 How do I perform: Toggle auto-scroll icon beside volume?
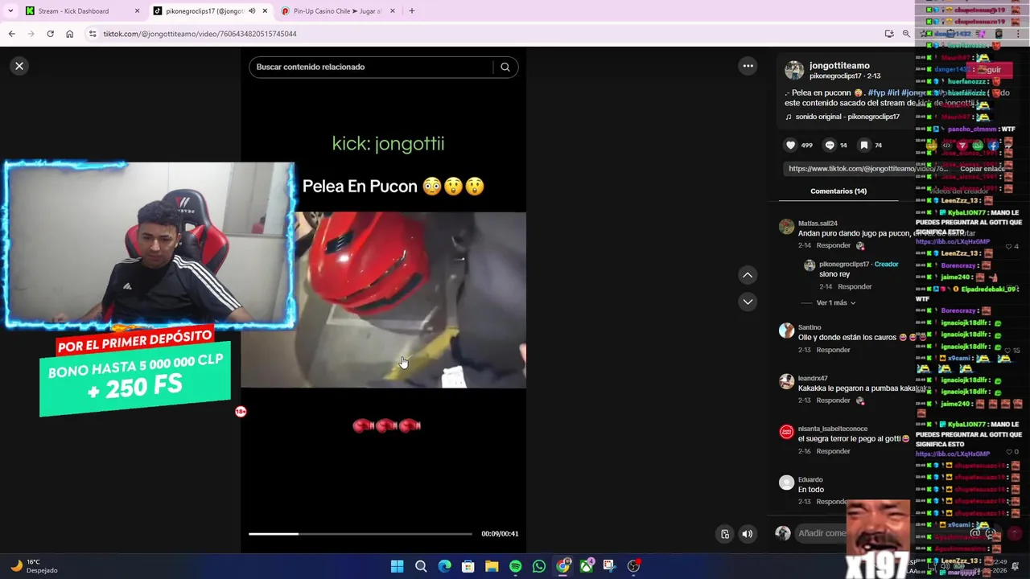pos(725,534)
